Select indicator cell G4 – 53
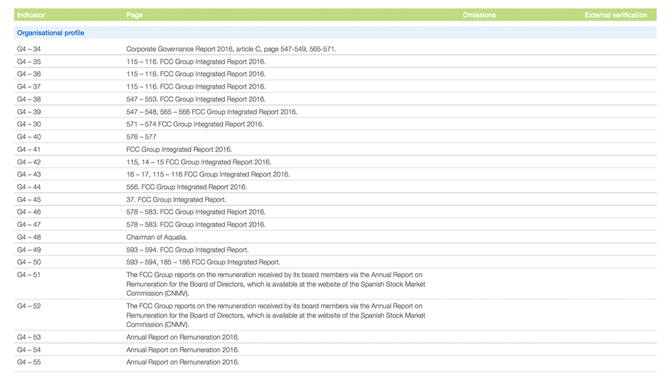The width and height of the screenshot is (672, 389). pyautogui.click(x=28, y=337)
